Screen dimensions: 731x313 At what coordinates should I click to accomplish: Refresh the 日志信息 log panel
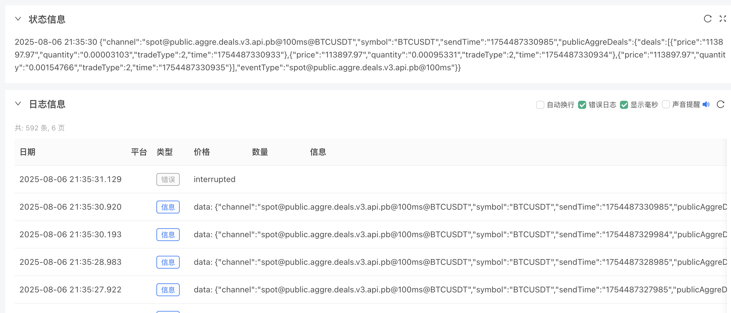point(721,105)
